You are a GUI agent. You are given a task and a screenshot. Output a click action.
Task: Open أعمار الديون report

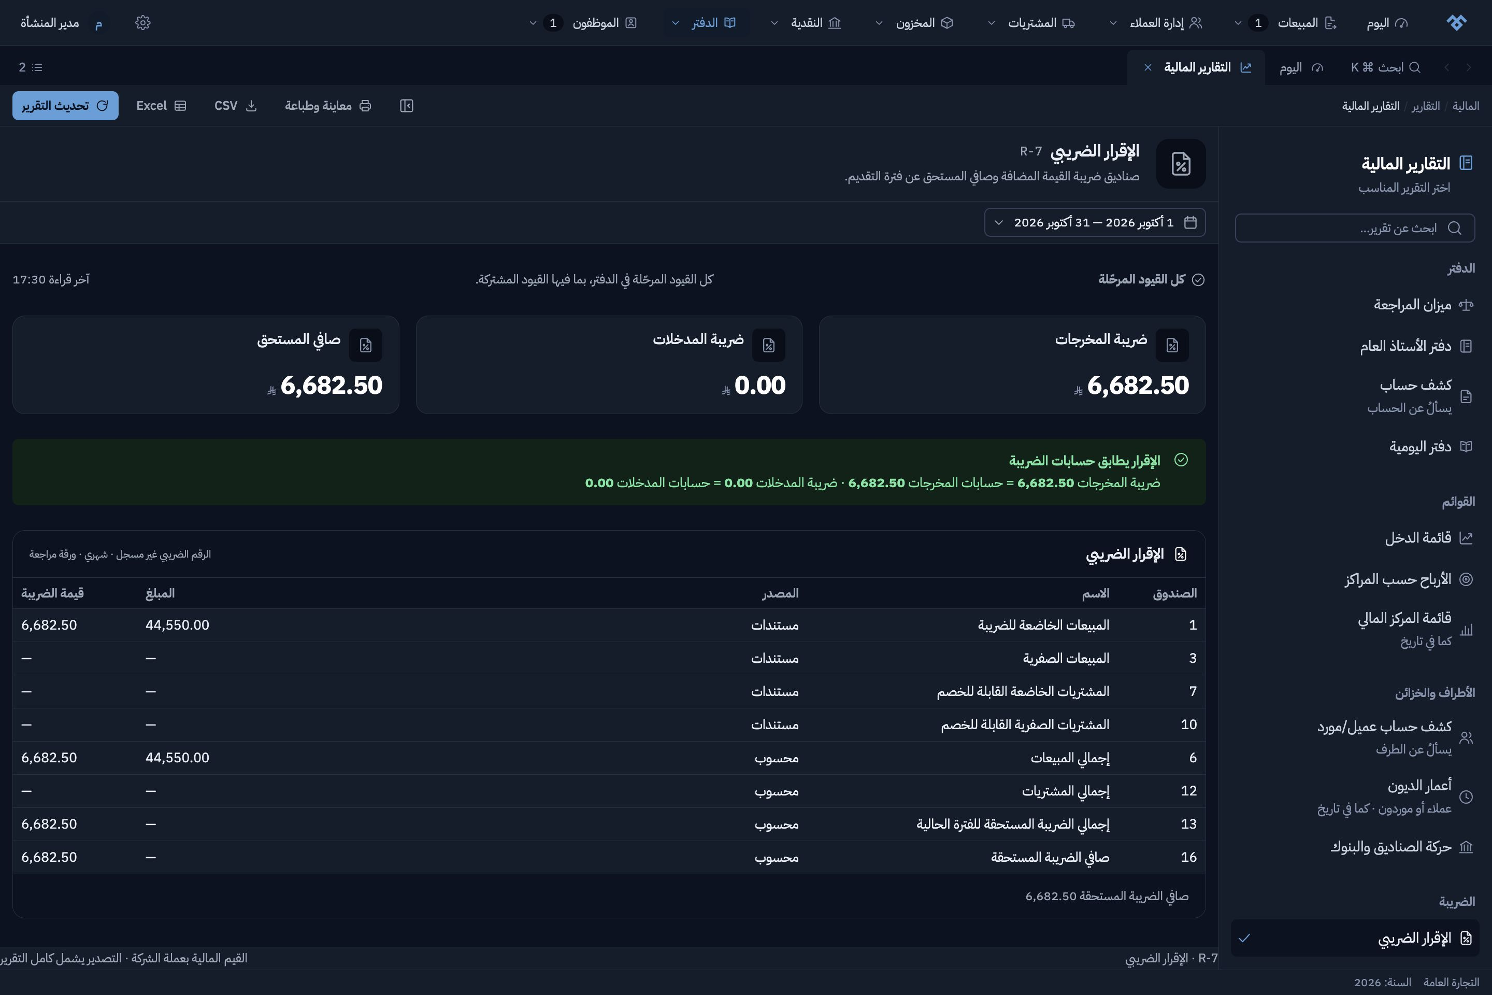[x=1355, y=797]
